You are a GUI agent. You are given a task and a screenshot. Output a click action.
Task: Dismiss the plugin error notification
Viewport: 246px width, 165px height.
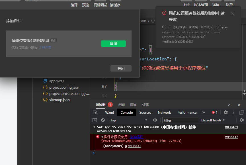[x=233, y=14]
